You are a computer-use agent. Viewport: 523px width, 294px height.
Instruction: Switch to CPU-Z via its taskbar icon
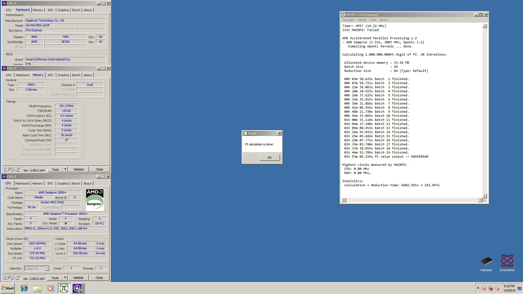coord(77,288)
